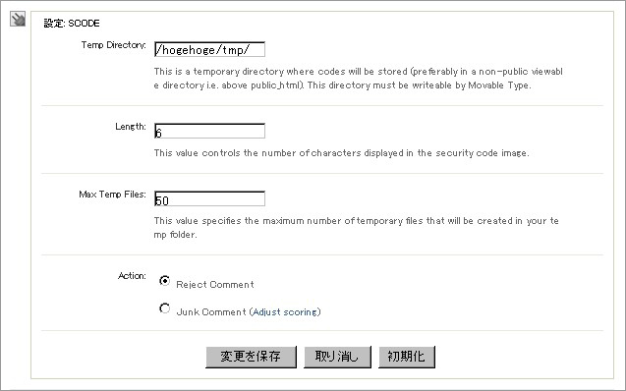Click the security code length description

341,153
